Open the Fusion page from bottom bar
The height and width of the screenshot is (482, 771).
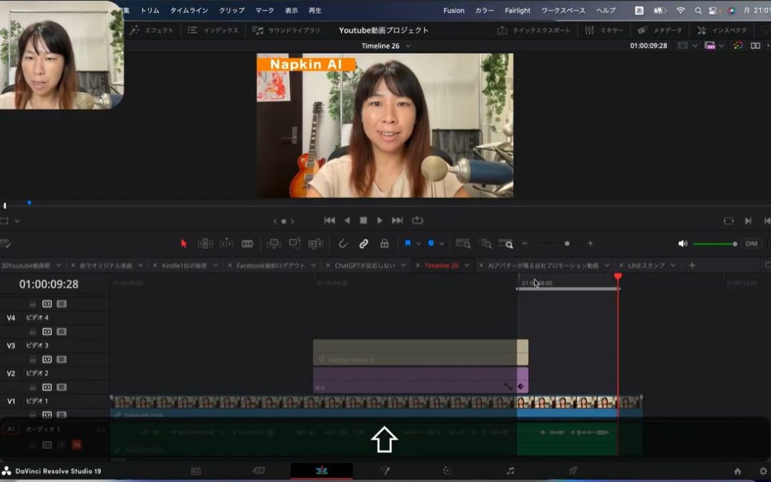click(385, 471)
